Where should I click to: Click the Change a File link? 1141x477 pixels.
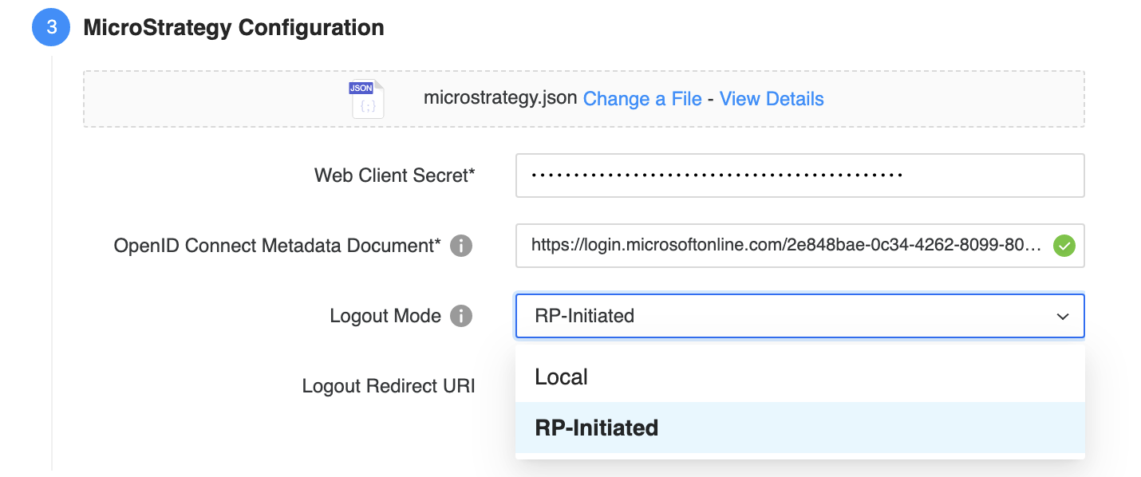(x=642, y=99)
